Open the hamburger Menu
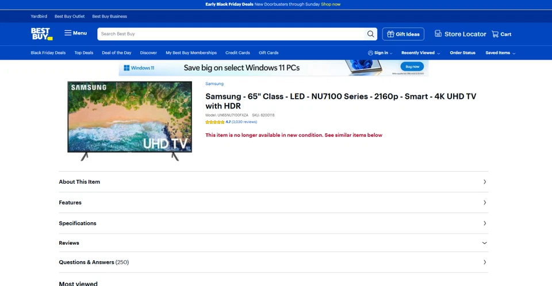The width and height of the screenshot is (552, 286). pos(75,33)
